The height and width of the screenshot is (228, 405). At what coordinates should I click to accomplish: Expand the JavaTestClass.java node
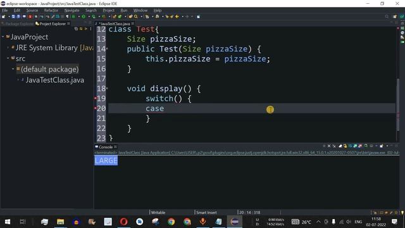tap(18, 80)
